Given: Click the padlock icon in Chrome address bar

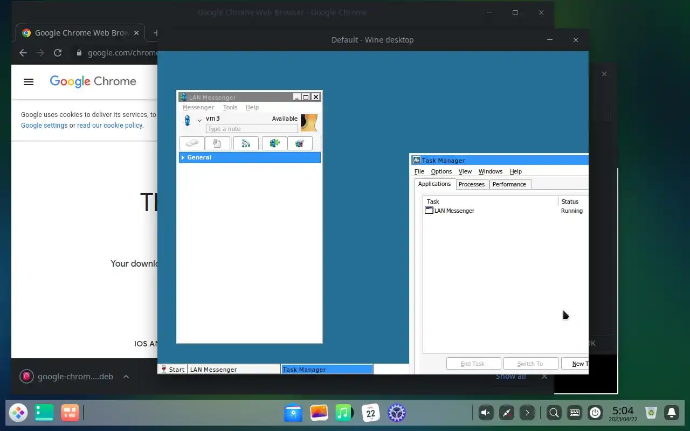Looking at the screenshot, I should (79, 53).
